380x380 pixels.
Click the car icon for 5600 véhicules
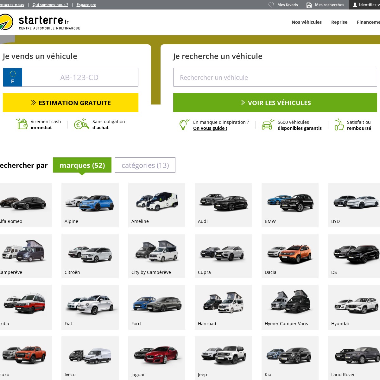tap(268, 124)
